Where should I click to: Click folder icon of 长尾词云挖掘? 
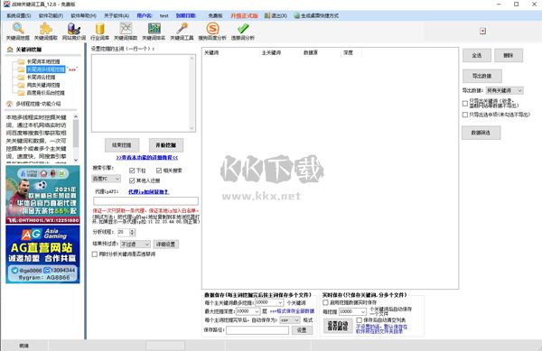point(21,78)
